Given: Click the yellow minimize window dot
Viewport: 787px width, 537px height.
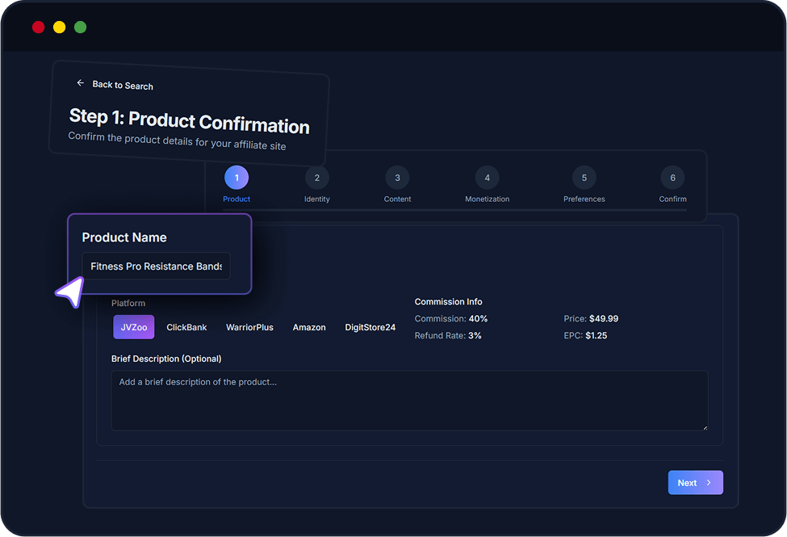Looking at the screenshot, I should point(59,27).
